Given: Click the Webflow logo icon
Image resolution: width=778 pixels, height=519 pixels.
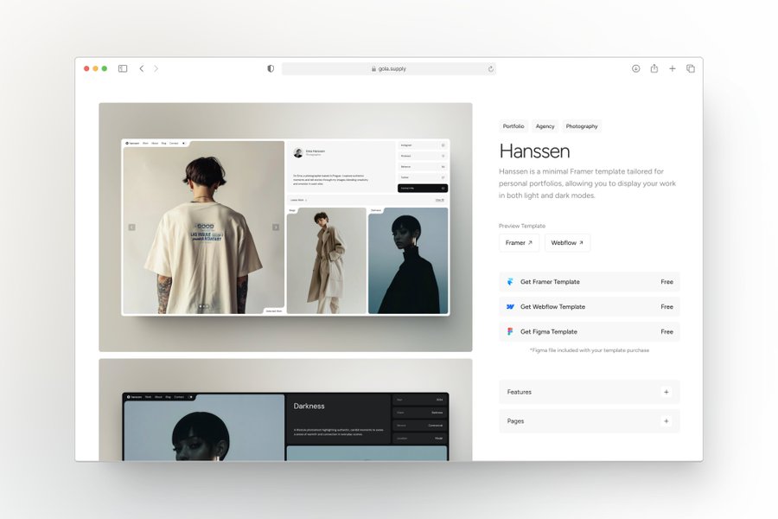Looking at the screenshot, I should click(x=510, y=306).
